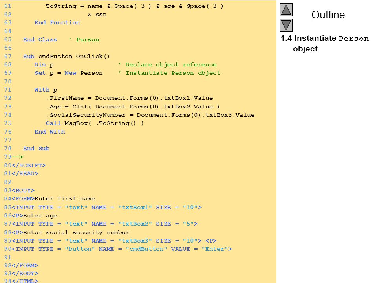Click '.SocialSecurityNumber' assignment line 74
This screenshot has width=377, height=283.
150,115
